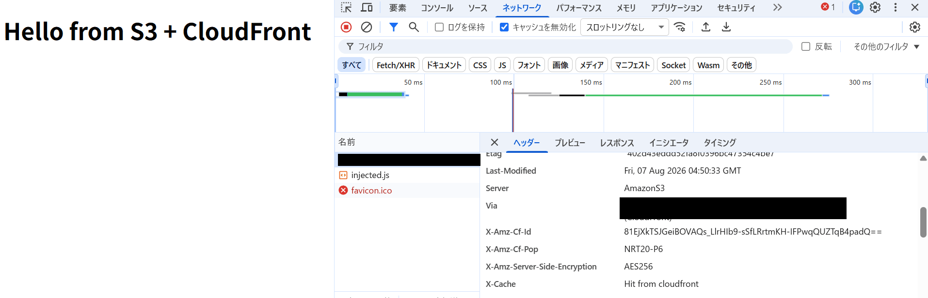
Task: Uncheck キャッシュを無効化 checkbox
Action: pyautogui.click(x=504, y=27)
